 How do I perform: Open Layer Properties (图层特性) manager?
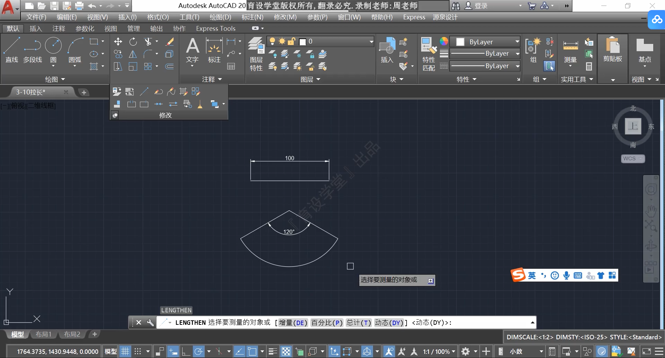(256, 54)
